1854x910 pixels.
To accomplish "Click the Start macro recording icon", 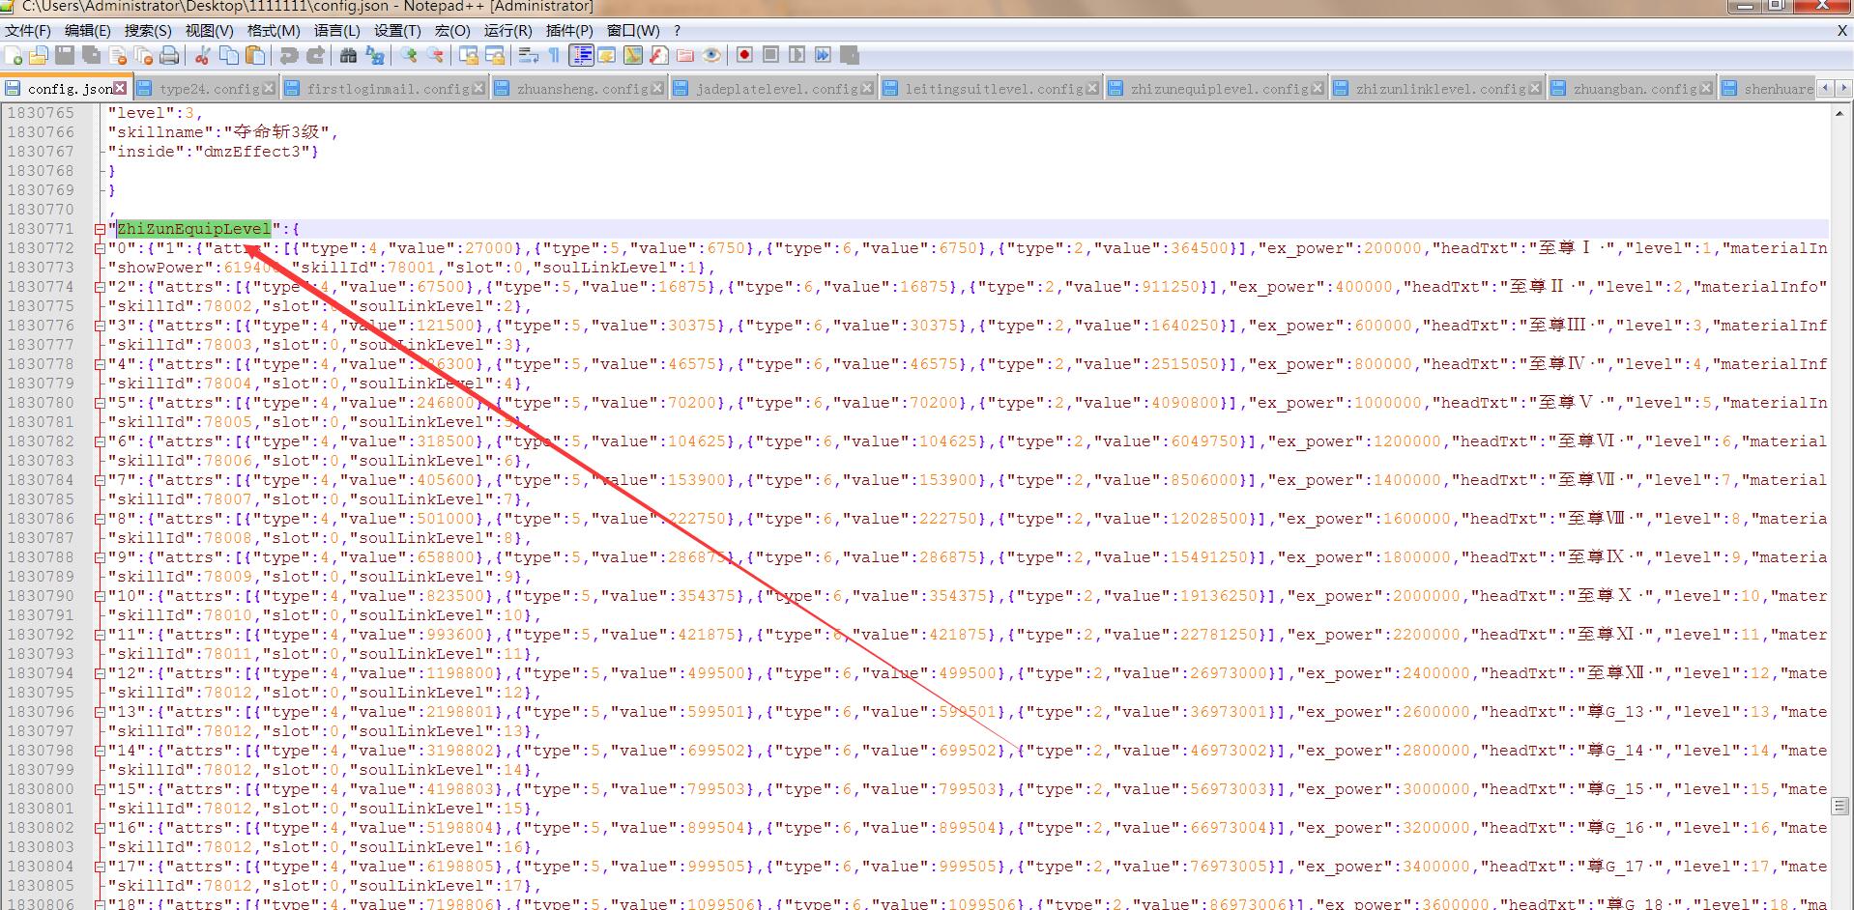I will point(743,55).
